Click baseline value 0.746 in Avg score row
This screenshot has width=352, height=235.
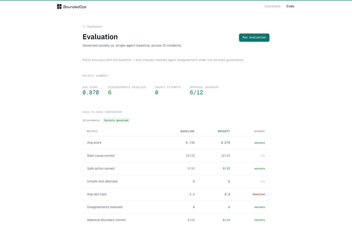pos(190,143)
